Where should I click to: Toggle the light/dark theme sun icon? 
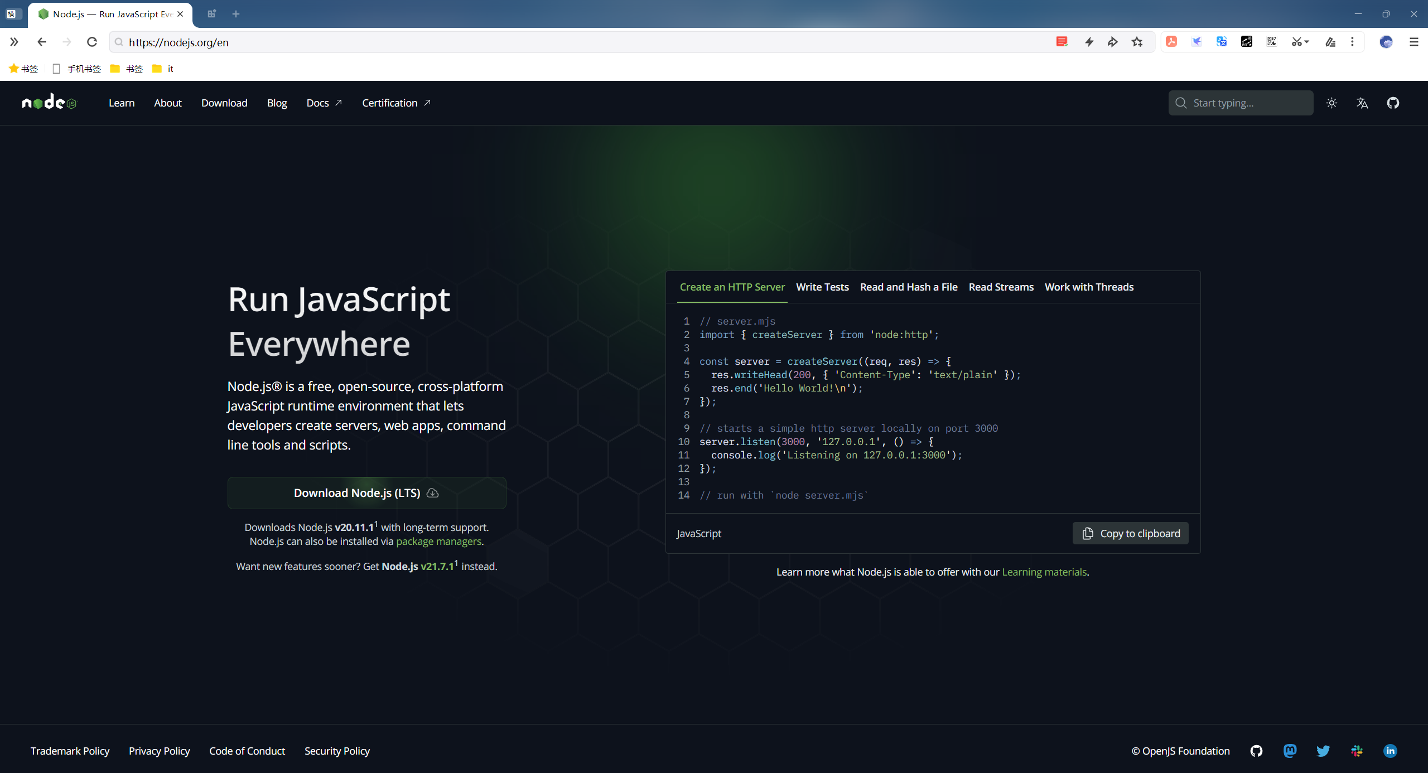pos(1331,103)
